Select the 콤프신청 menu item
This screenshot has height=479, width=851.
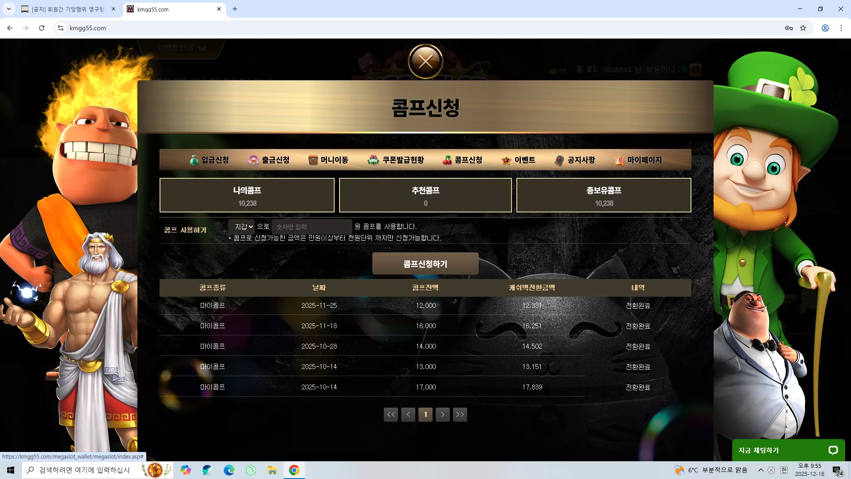[462, 160]
